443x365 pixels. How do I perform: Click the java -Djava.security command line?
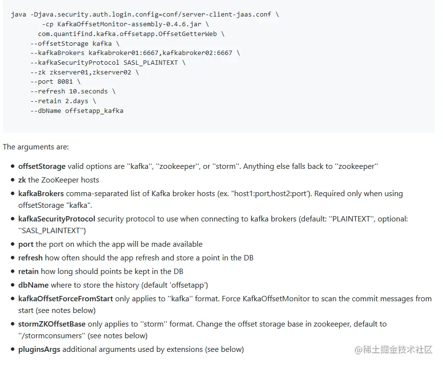tap(145, 15)
